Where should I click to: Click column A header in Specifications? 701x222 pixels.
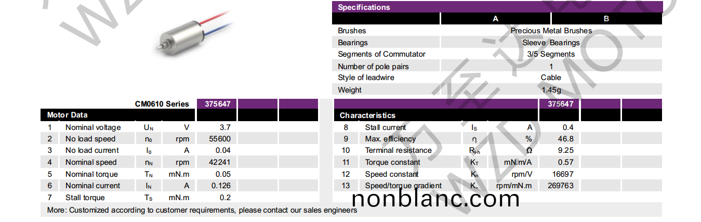(495, 19)
